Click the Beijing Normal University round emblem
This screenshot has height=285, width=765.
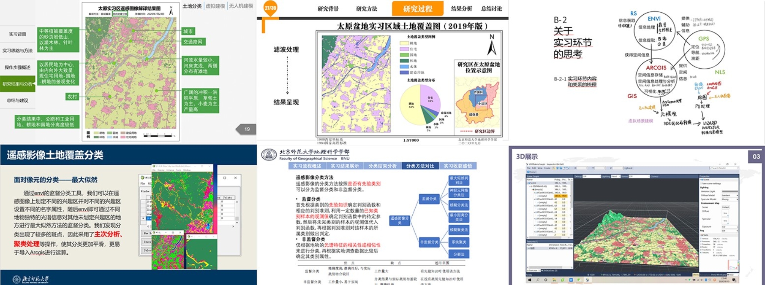[269, 154]
